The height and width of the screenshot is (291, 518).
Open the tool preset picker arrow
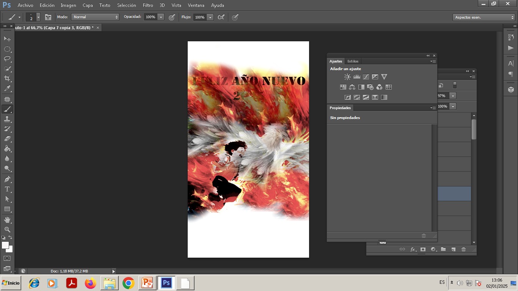pos(19,17)
